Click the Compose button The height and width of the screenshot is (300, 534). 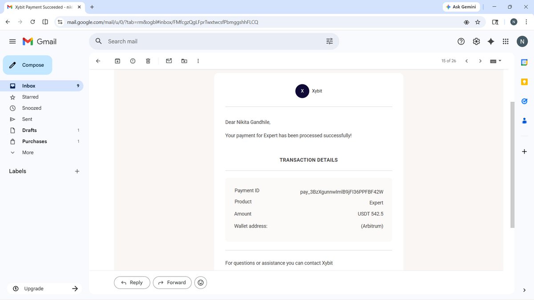[28, 65]
